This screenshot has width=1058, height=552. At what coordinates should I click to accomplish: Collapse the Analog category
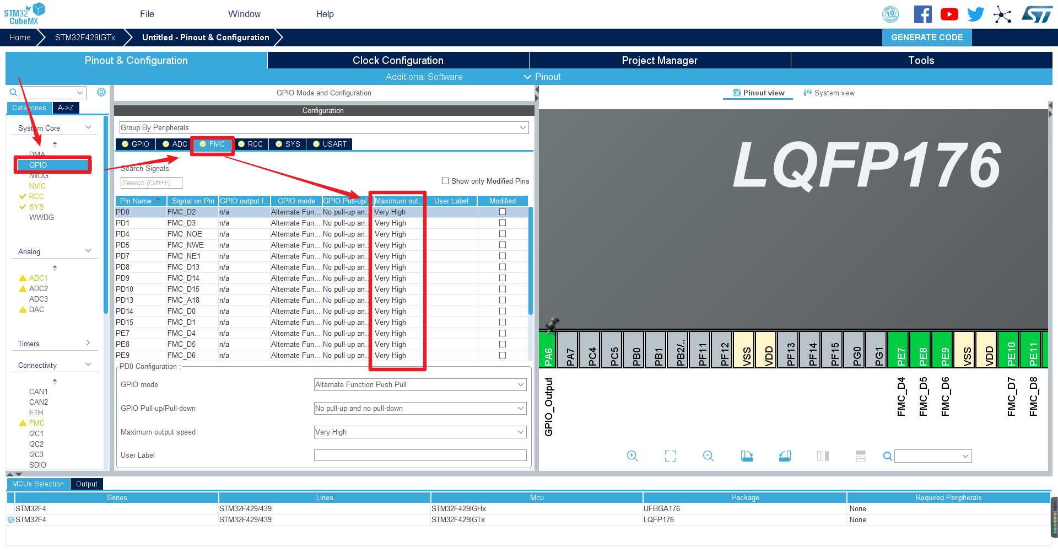pos(88,251)
